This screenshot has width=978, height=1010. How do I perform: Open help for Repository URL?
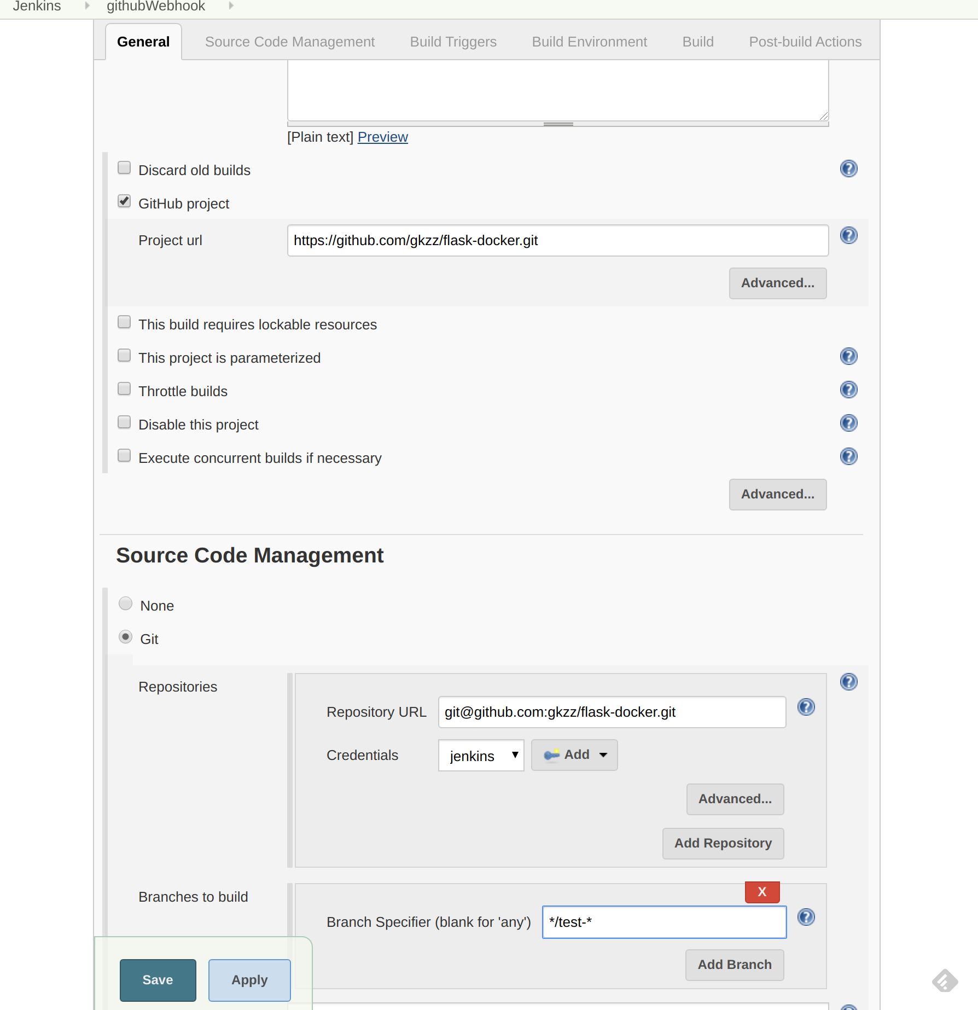coord(806,706)
